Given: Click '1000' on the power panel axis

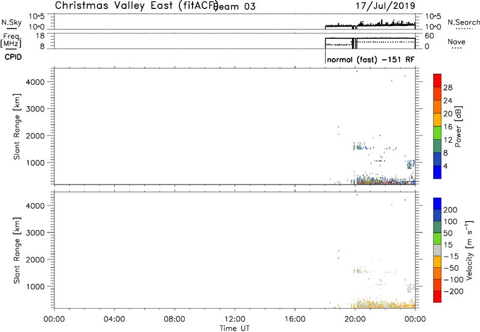Looking at the screenshot, I should 35,162.
